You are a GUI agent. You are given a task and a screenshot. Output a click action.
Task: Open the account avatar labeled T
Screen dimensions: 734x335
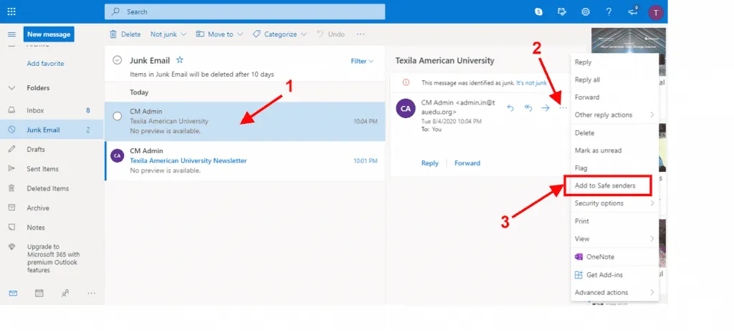point(656,13)
